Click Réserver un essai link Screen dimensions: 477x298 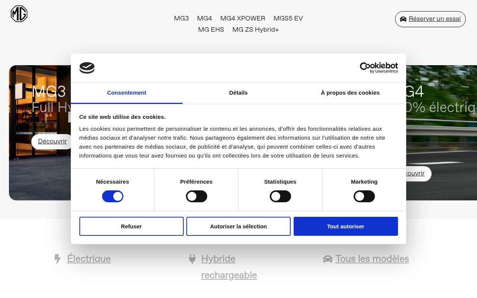pyautogui.click(x=430, y=19)
